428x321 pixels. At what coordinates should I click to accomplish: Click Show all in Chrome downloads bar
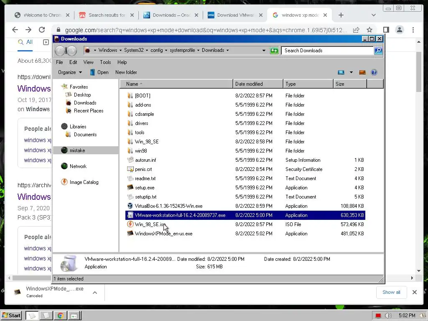pyautogui.click(x=391, y=292)
